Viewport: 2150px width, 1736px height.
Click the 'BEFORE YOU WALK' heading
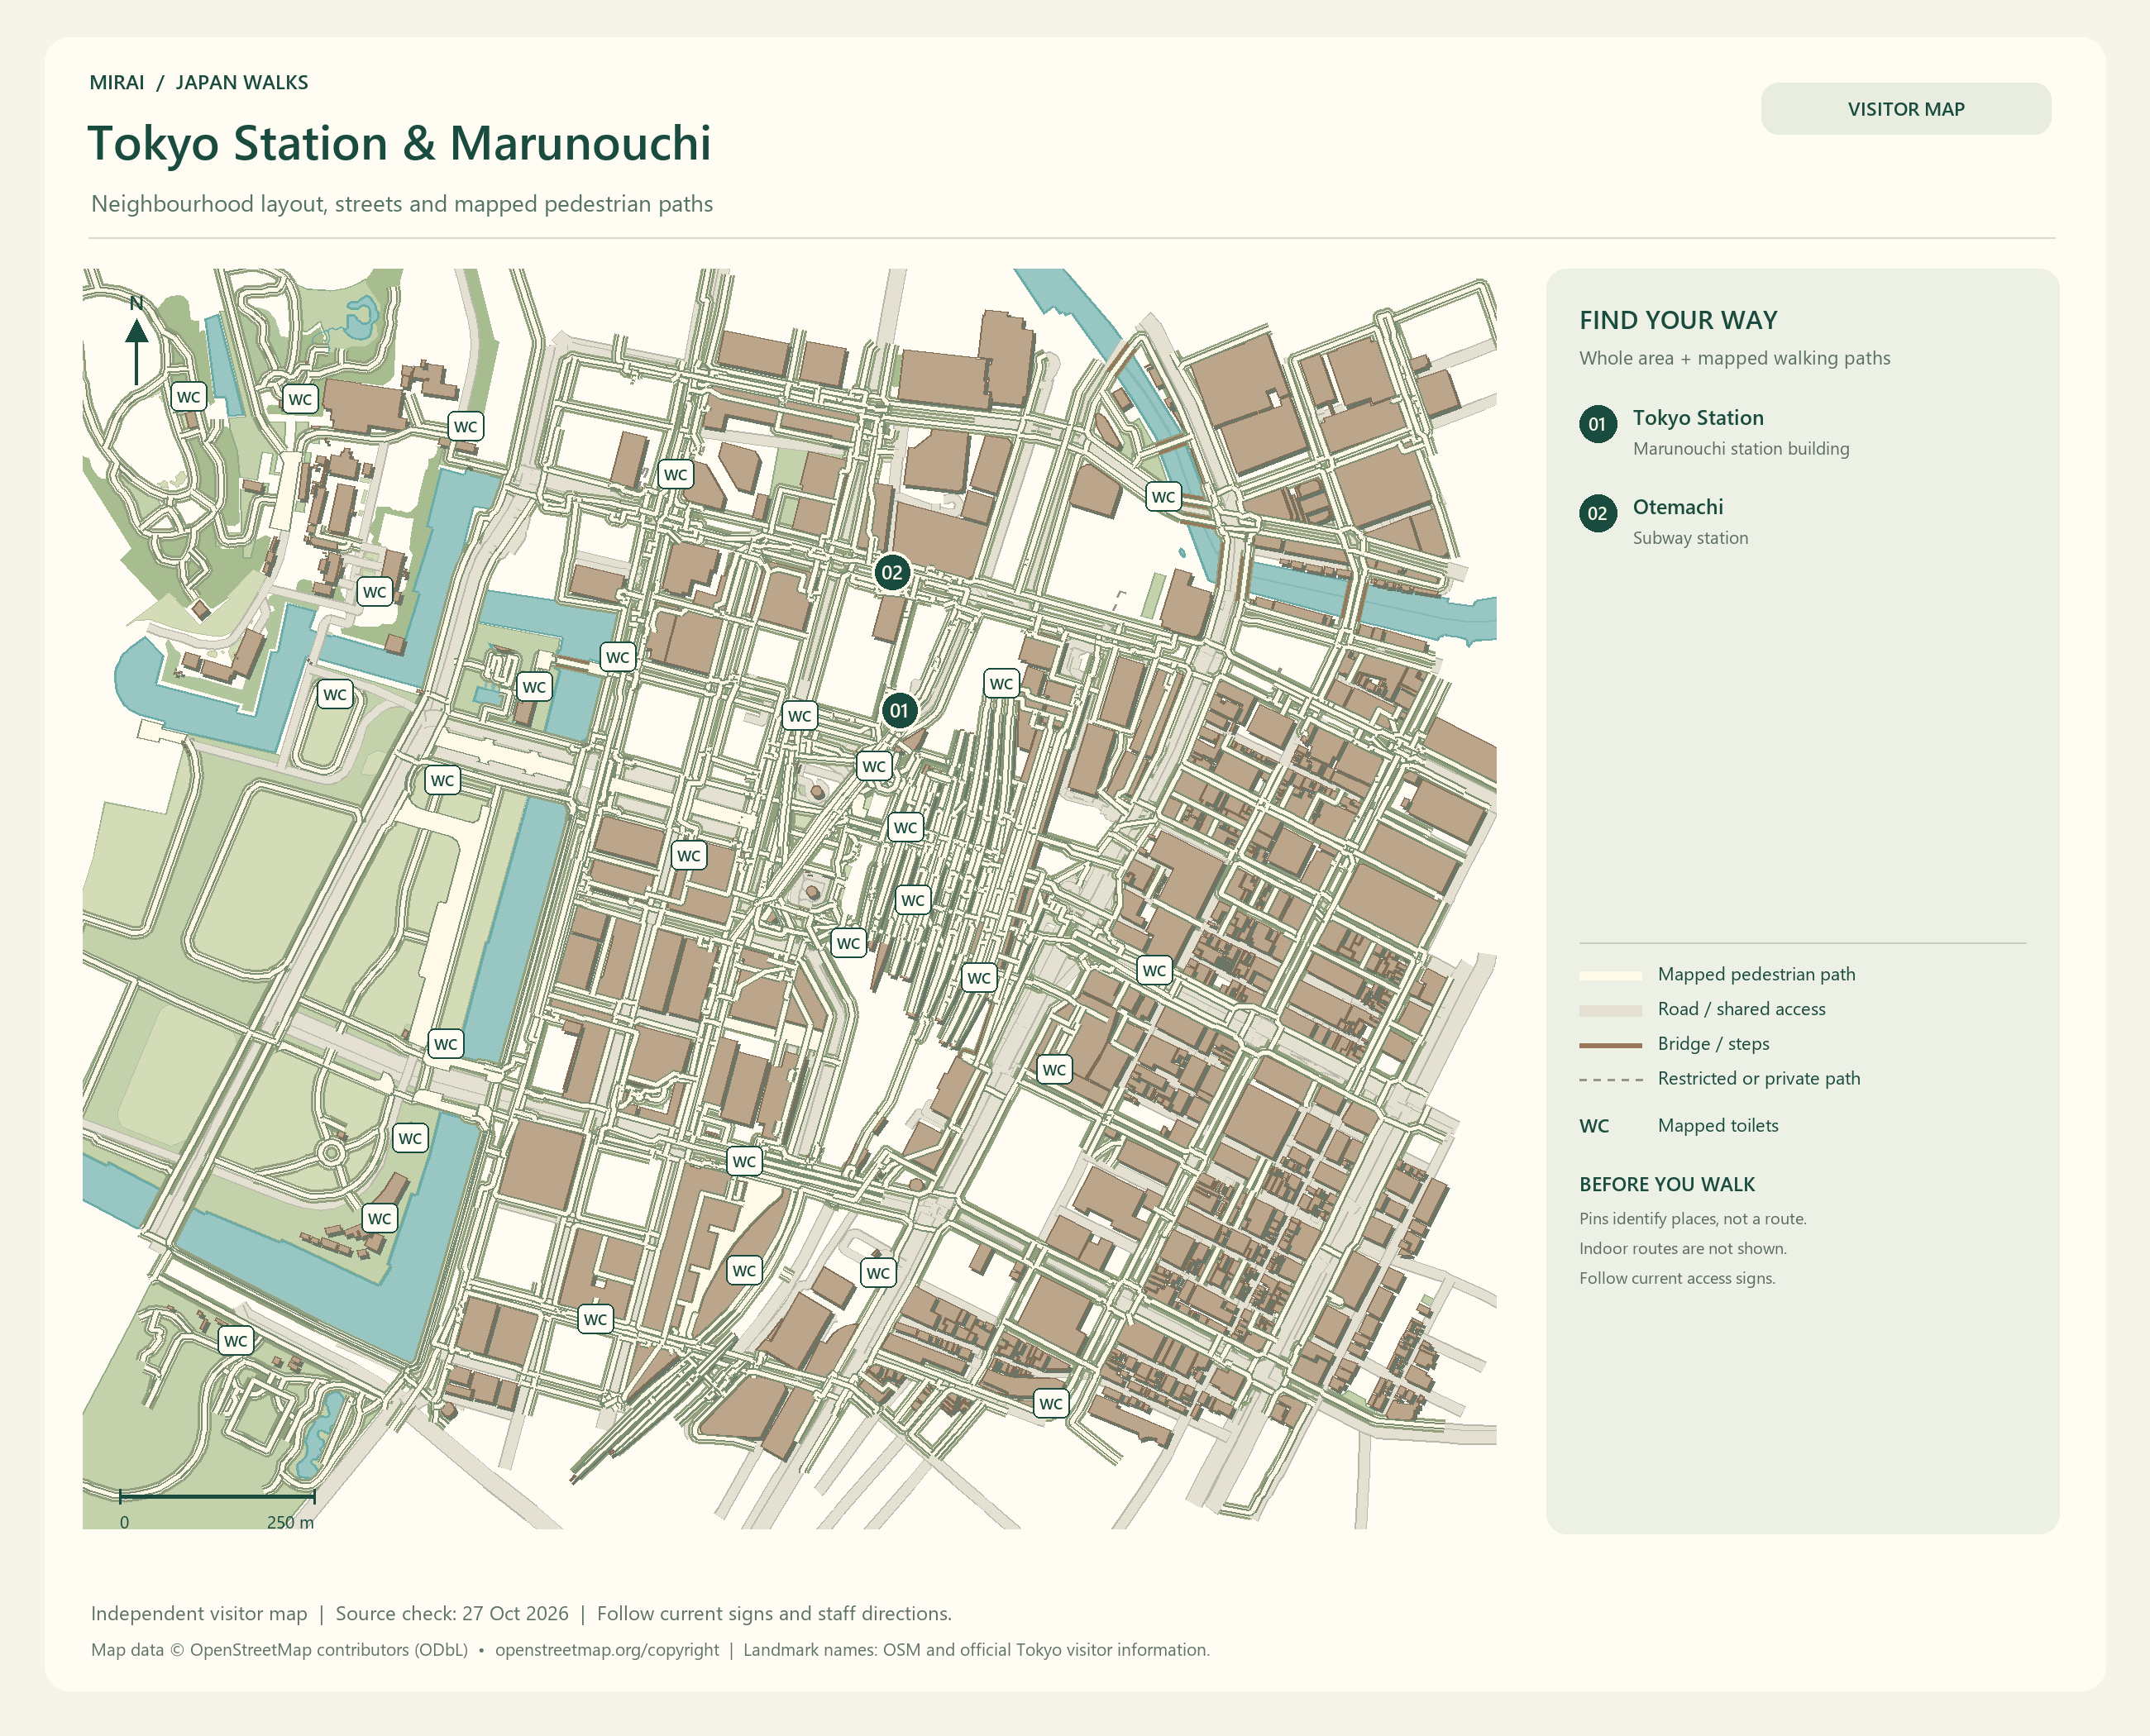(x=1667, y=1185)
